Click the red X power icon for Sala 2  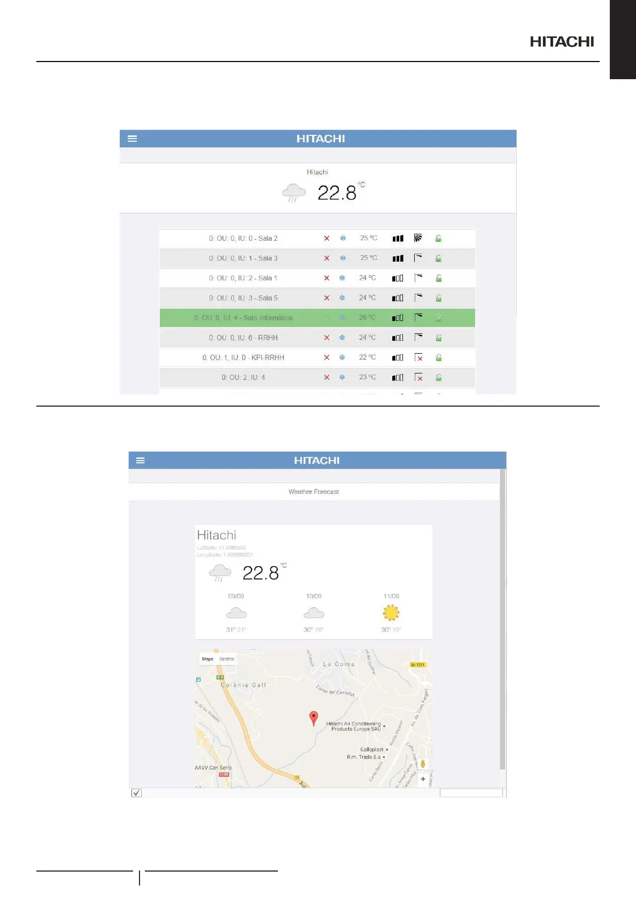[327, 239]
